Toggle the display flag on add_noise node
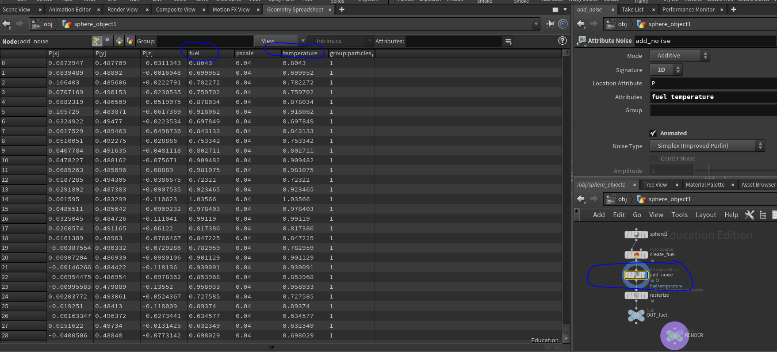This screenshot has width=777, height=352. tap(646, 275)
